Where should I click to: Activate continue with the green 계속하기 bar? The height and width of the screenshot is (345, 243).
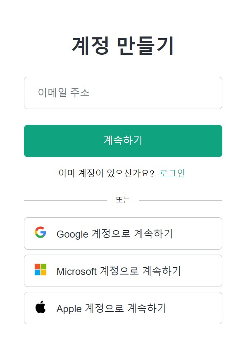click(x=123, y=141)
